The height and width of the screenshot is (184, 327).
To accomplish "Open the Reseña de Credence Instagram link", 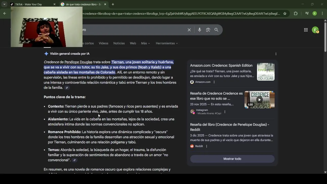I will point(216,96).
